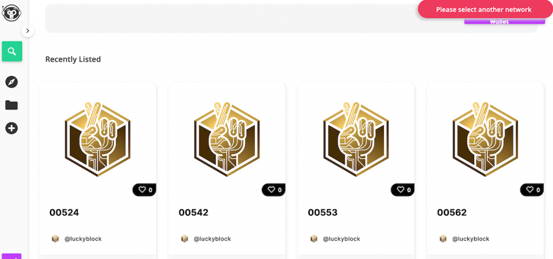Open the compass explore icon
The height and width of the screenshot is (259, 553).
12,82
